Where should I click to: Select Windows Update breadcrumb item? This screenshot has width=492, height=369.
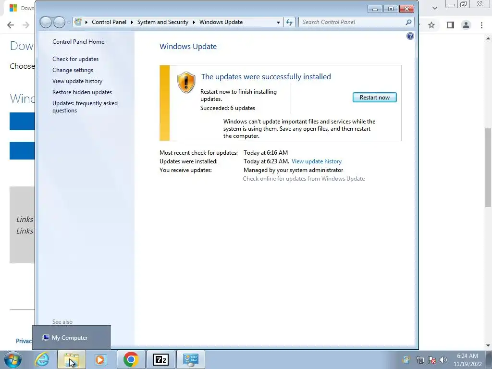click(221, 22)
